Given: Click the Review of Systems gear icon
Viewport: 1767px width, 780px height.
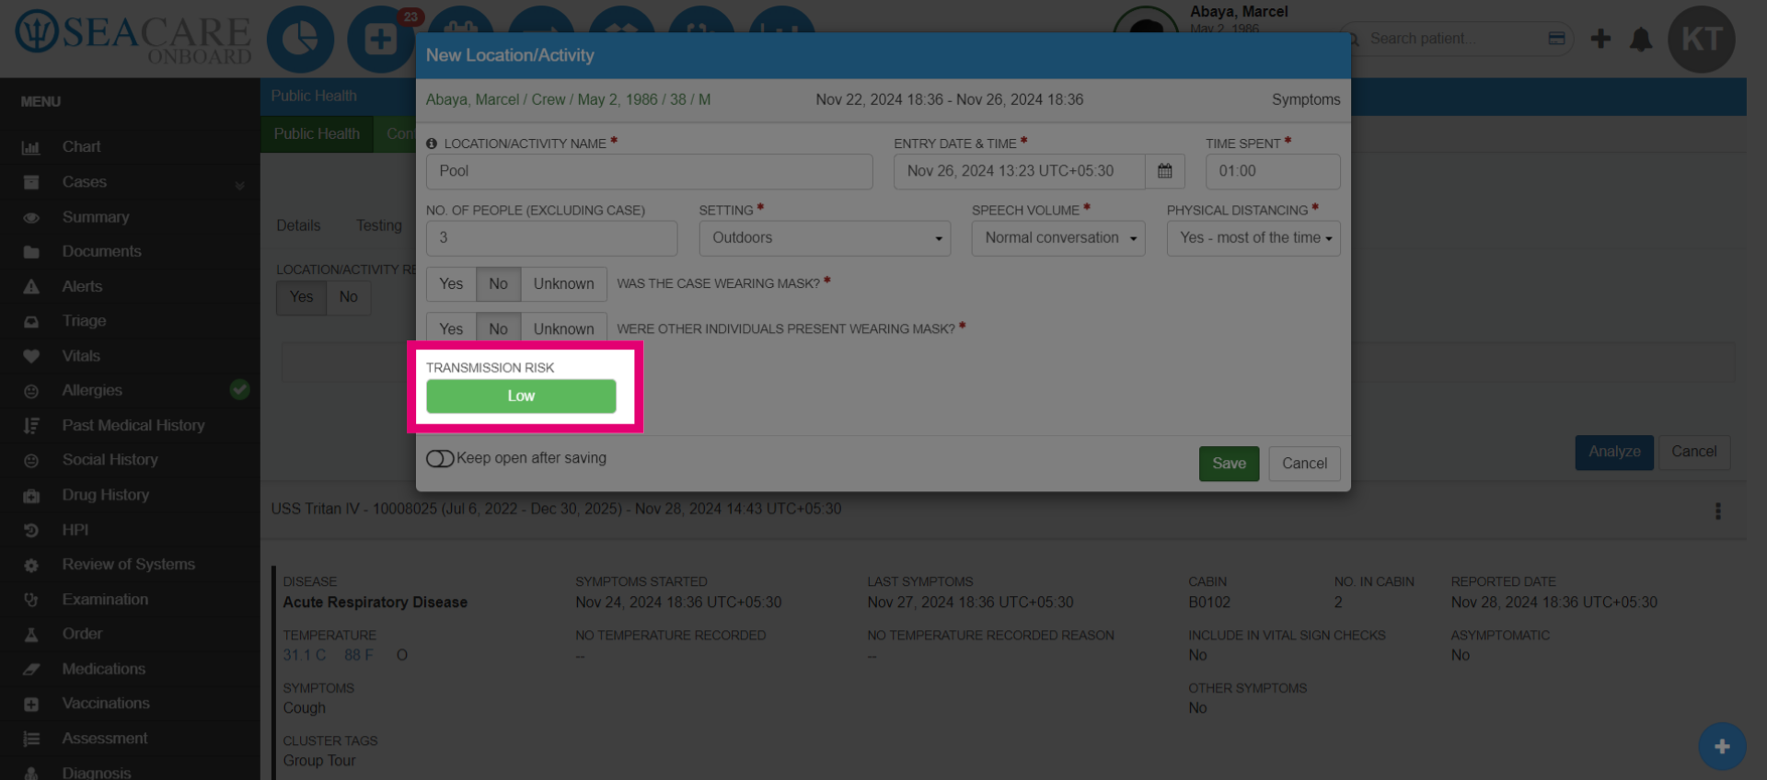Looking at the screenshot, I should tap(31, 566).
